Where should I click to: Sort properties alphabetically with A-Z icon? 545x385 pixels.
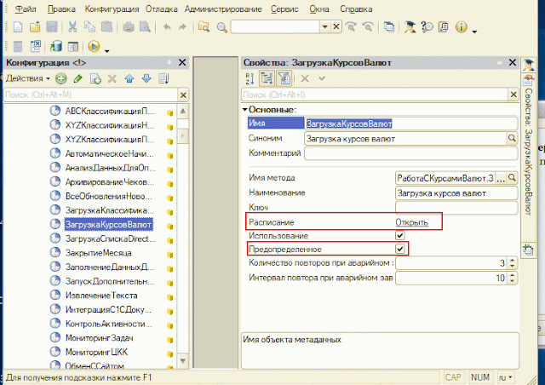(250, 78)
